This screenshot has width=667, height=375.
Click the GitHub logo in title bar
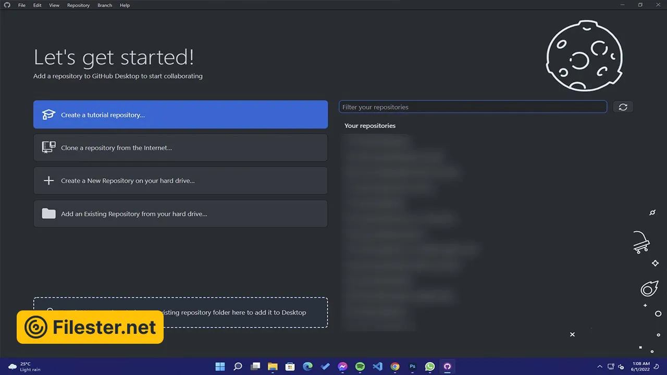[x=7, y=5]
